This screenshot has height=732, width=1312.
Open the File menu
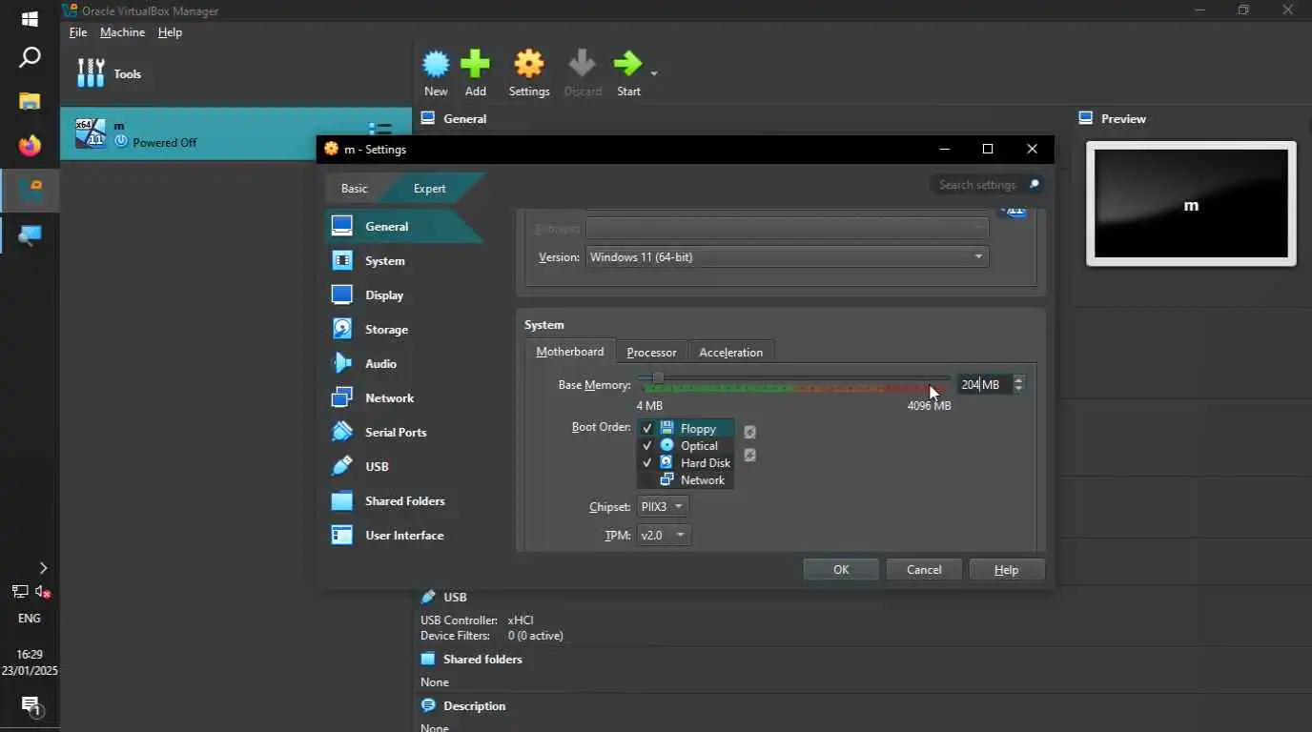(x=78, y=31)
